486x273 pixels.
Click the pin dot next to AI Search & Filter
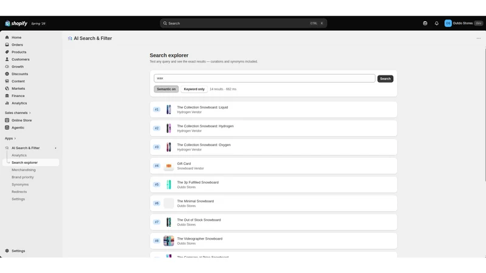tap(55, 148)
